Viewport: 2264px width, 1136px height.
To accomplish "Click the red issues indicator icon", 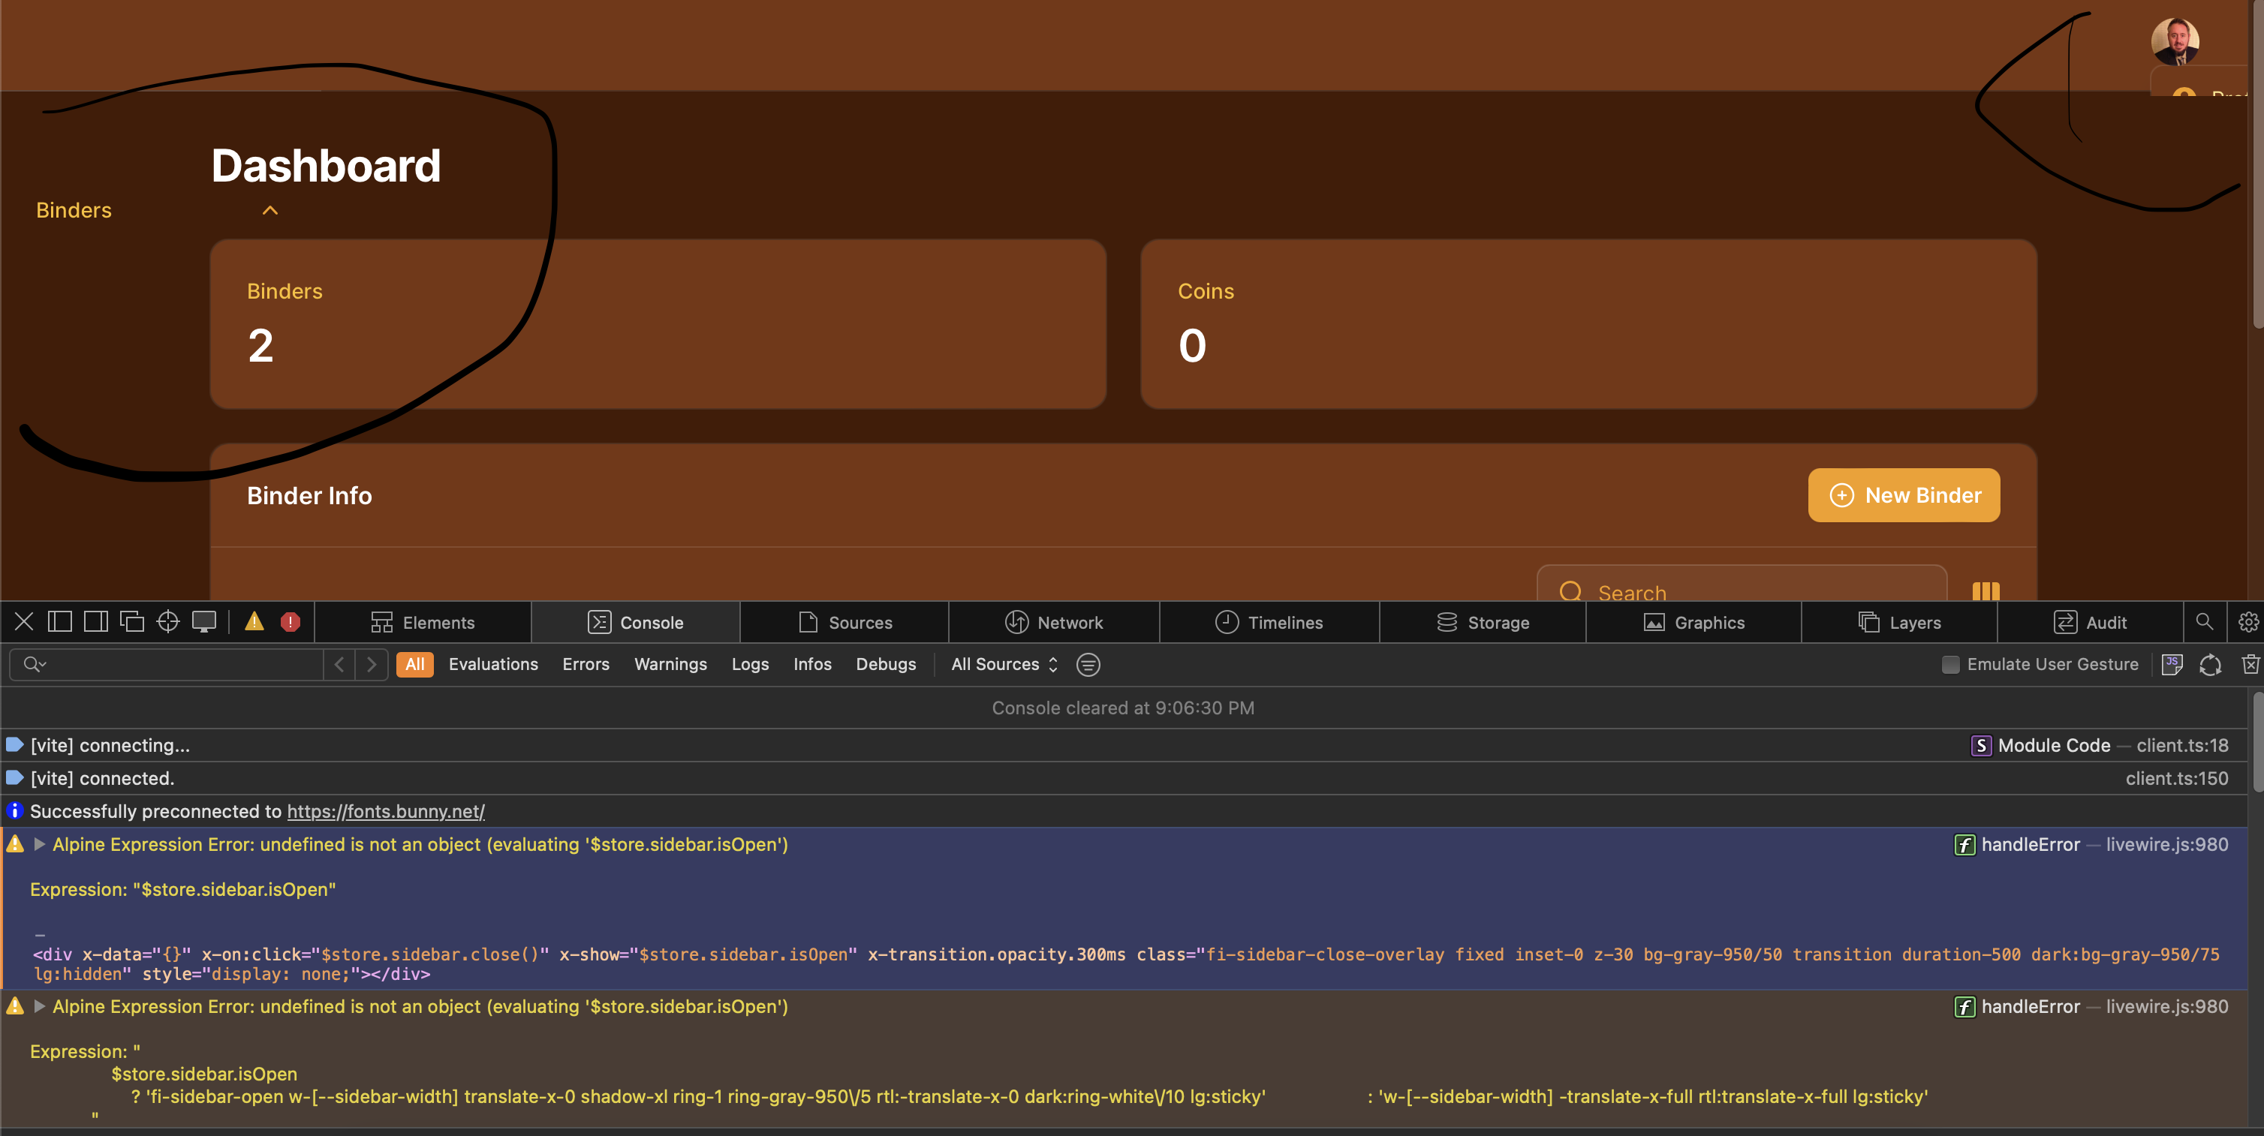I will [291, 621].
